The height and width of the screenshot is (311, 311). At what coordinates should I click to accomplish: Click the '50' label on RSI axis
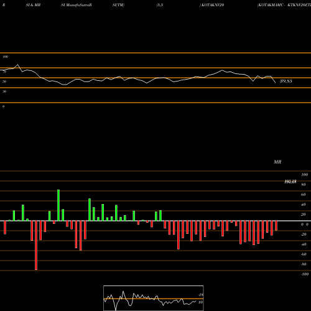click(x=4, y=81)
